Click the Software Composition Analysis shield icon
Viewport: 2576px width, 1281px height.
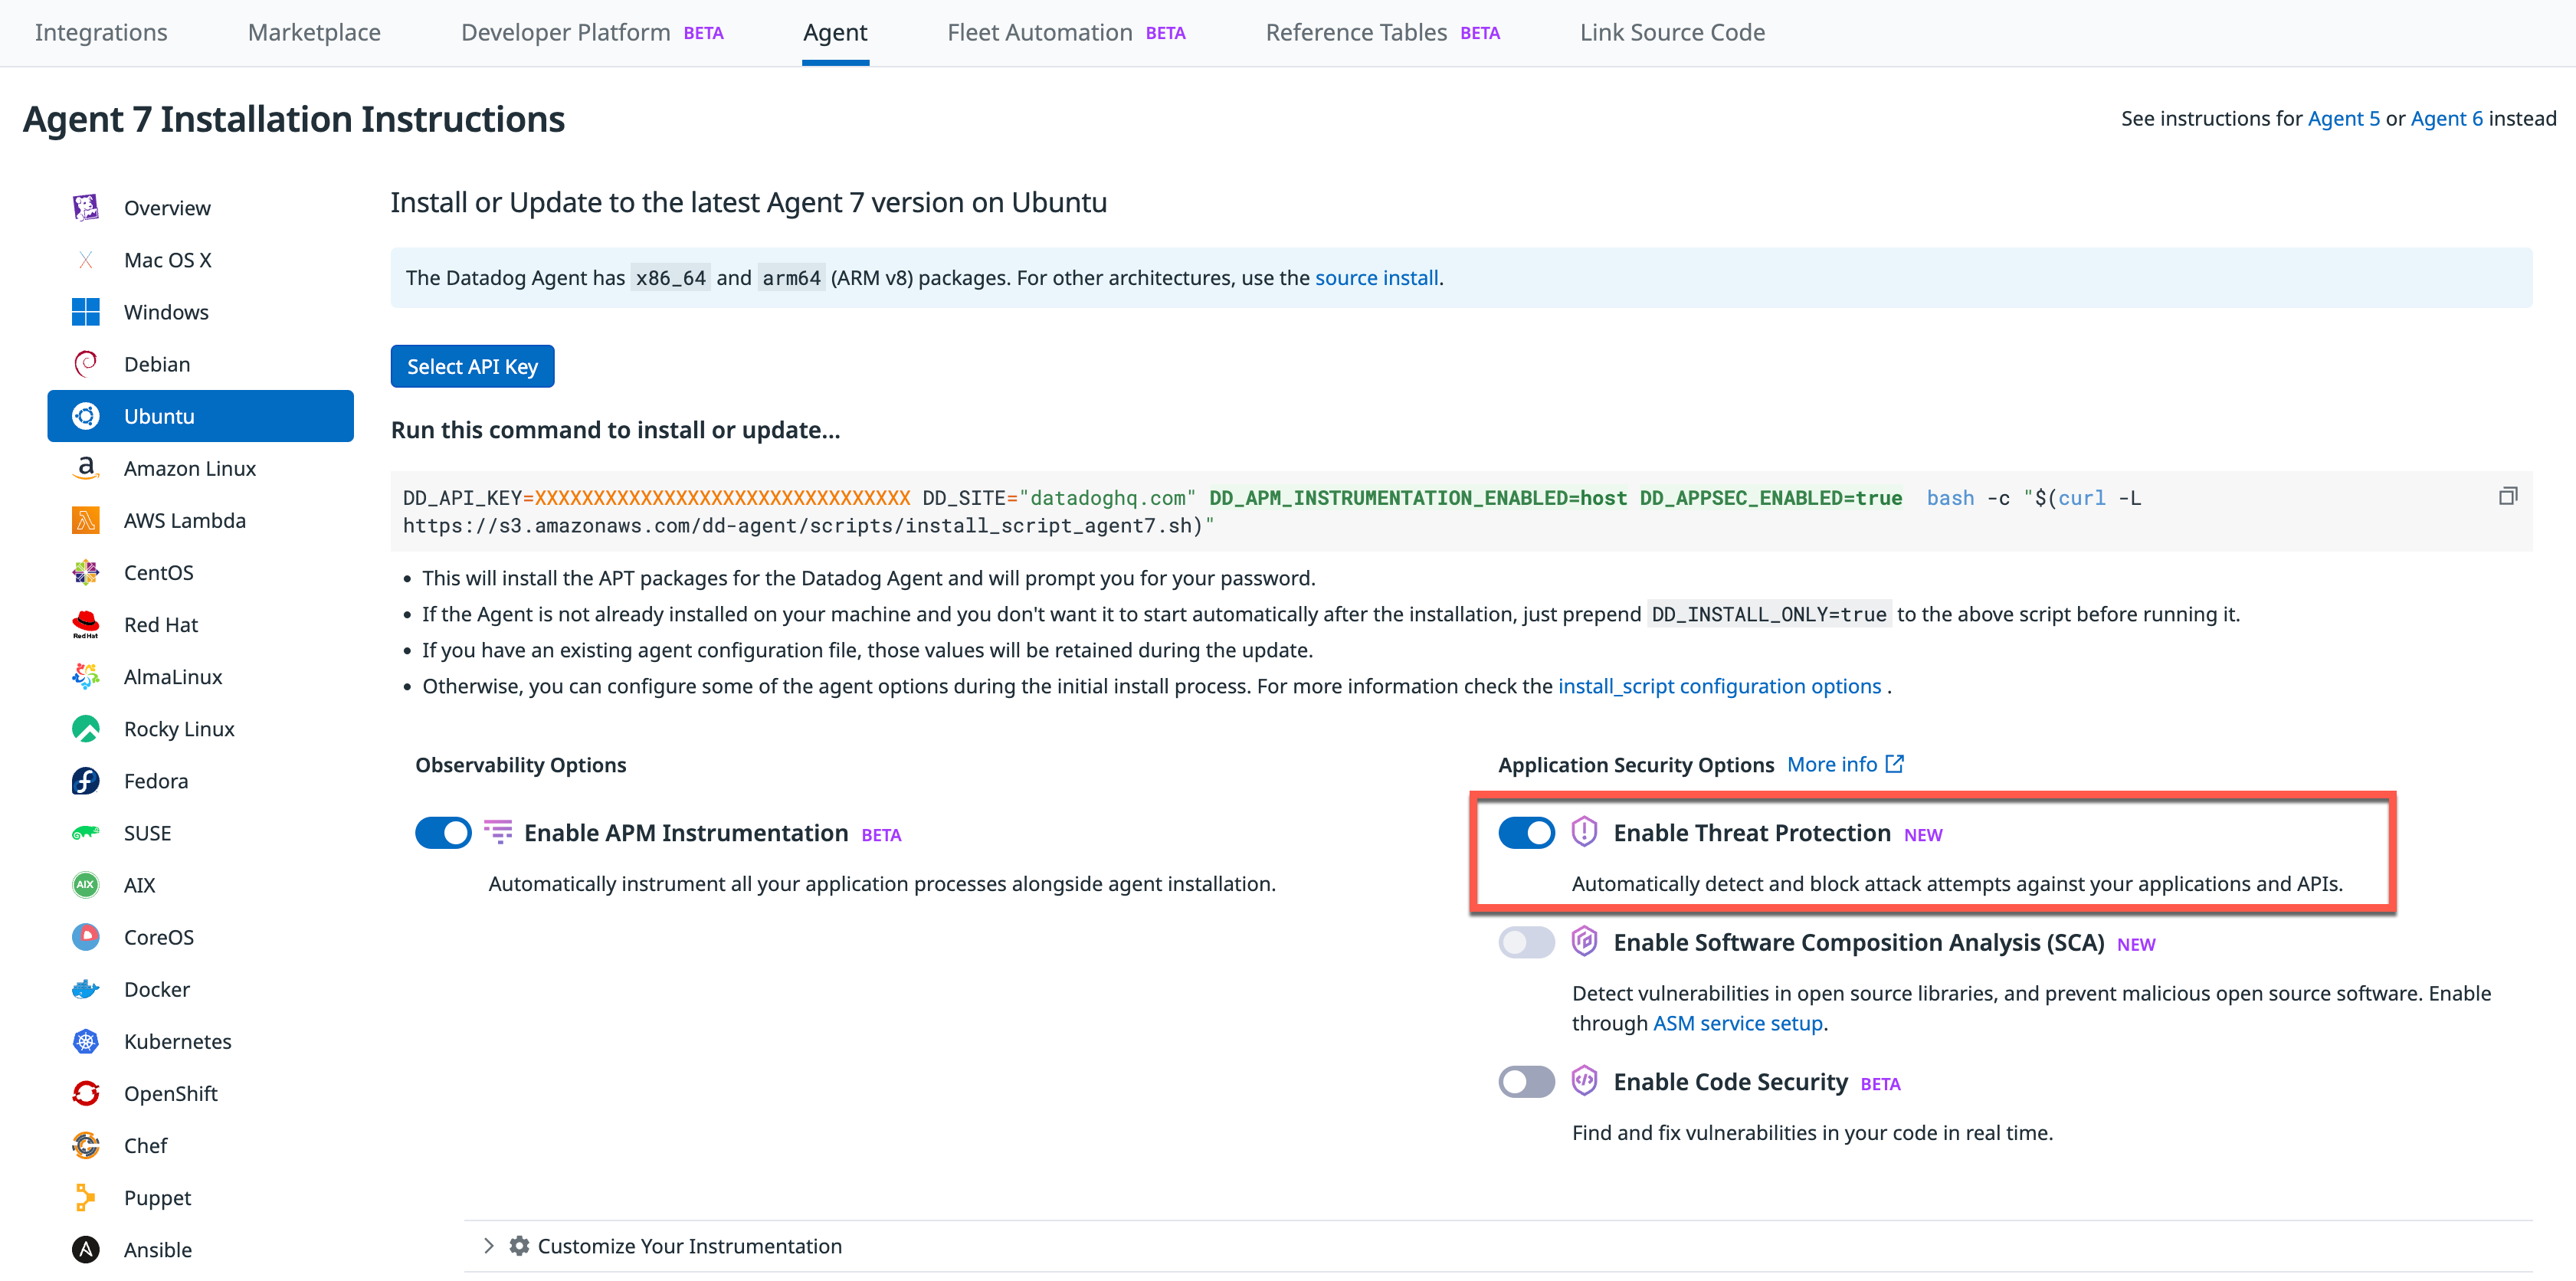coord(1584,941)
